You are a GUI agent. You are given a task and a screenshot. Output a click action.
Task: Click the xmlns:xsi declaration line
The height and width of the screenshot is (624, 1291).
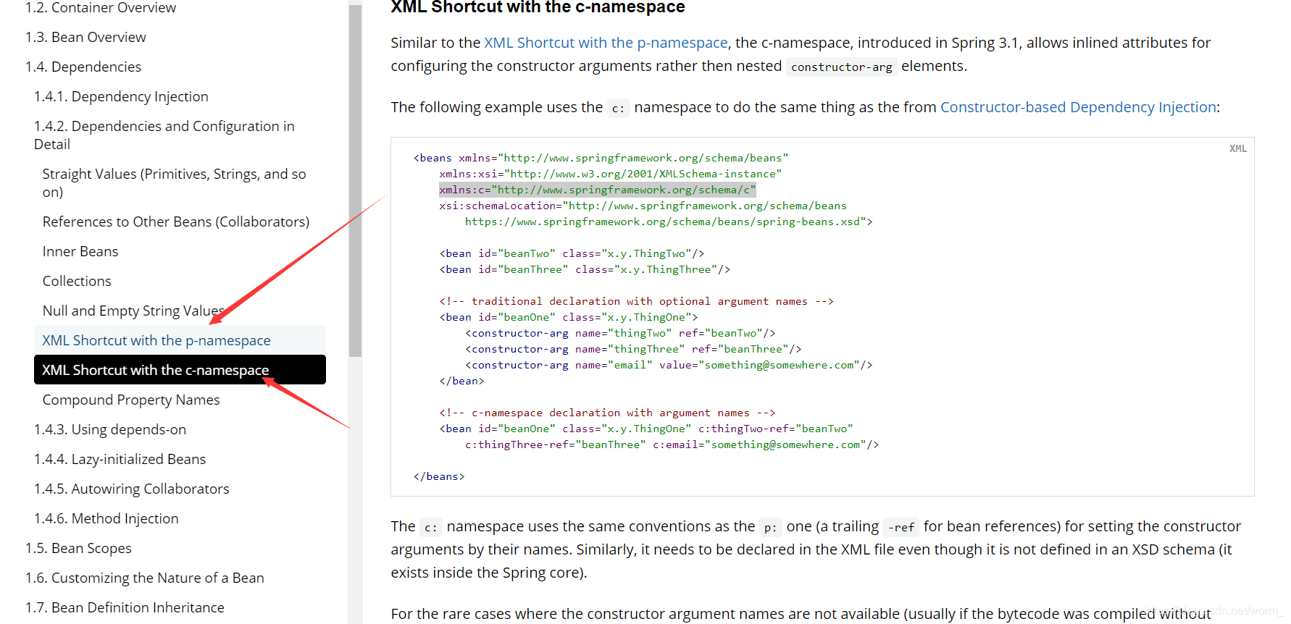point(610,174)
